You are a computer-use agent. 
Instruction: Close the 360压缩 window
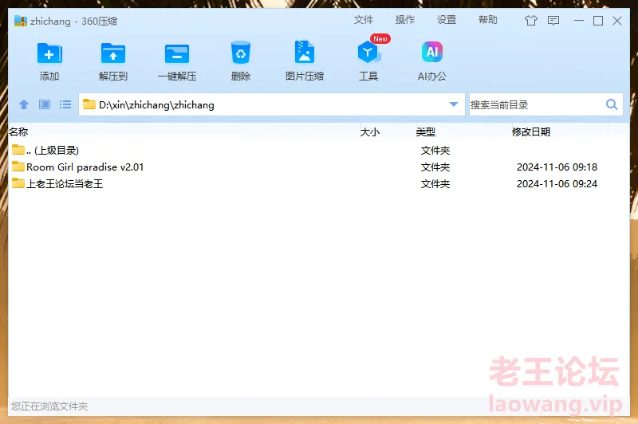tap(617, 21)
